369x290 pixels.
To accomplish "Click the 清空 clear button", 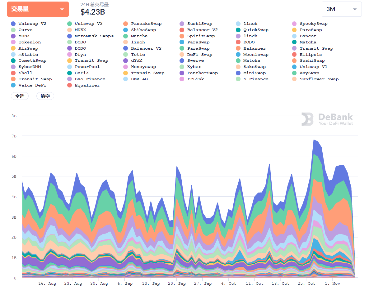I will 45,96.
